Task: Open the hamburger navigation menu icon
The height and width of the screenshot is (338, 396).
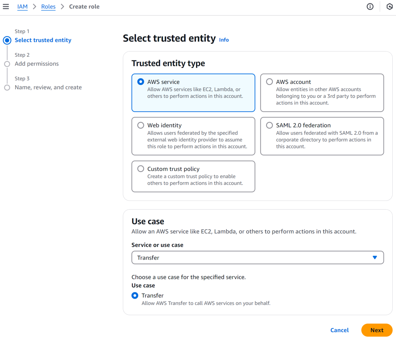Action: (x=6, y=7)
